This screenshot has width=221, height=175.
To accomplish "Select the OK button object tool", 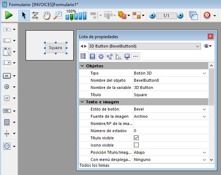I will click(7, 76).
